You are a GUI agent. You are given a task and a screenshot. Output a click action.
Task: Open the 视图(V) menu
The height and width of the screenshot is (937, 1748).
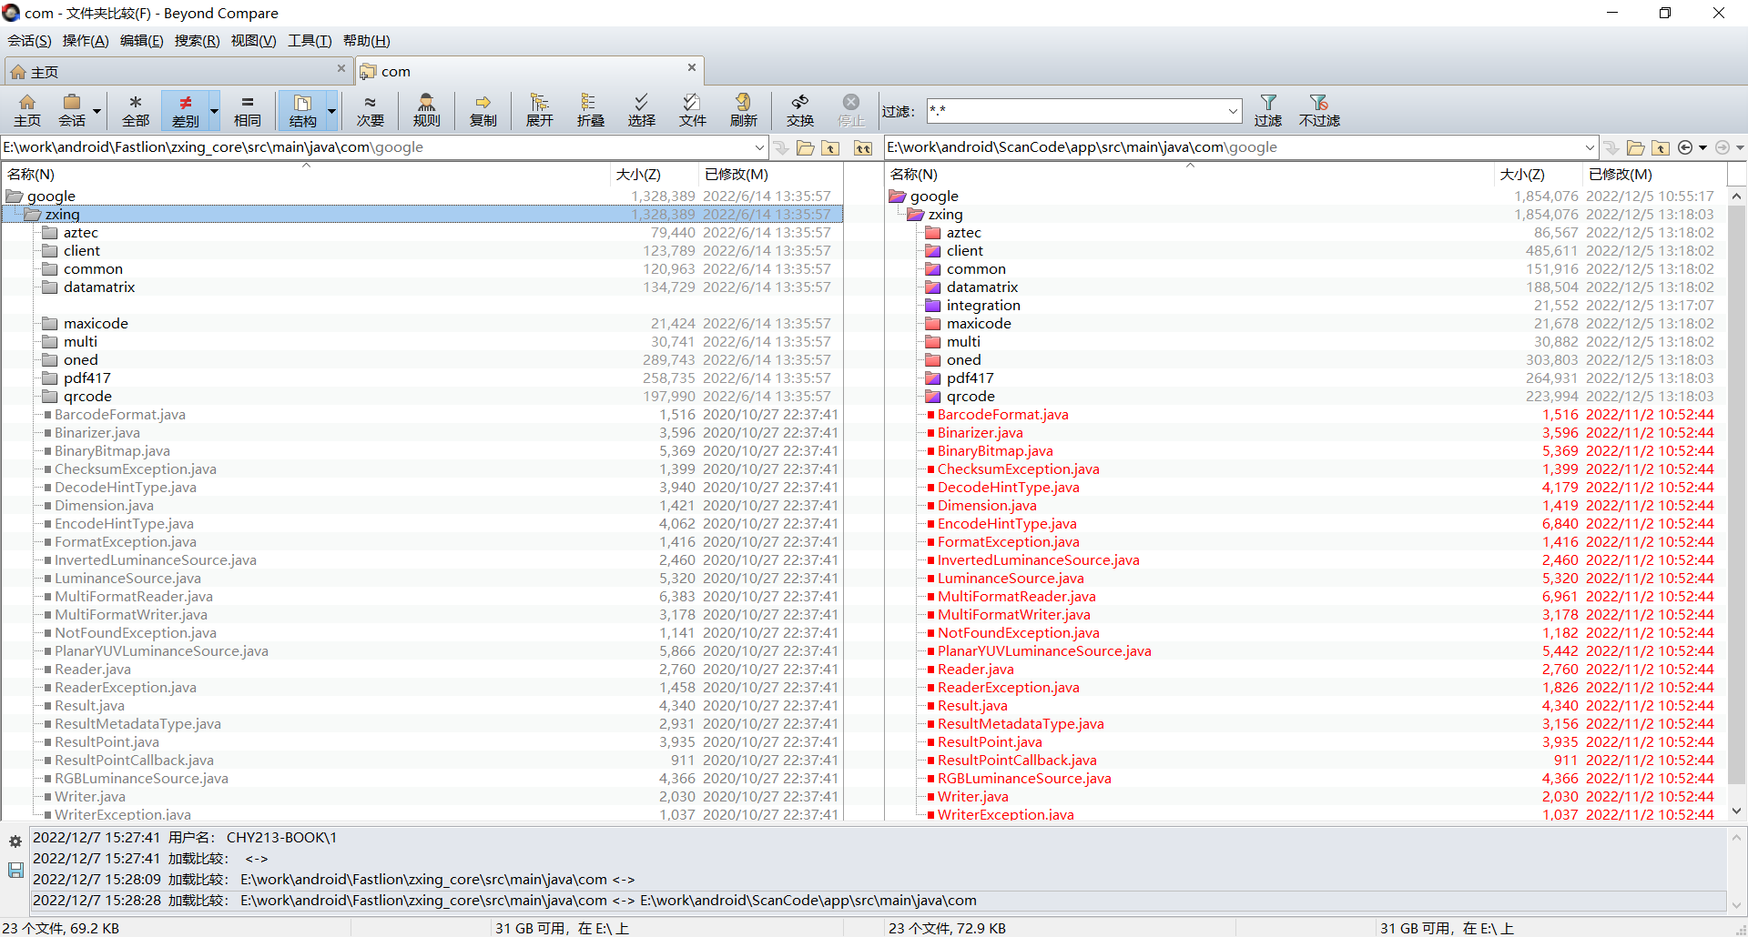point(253,41)
